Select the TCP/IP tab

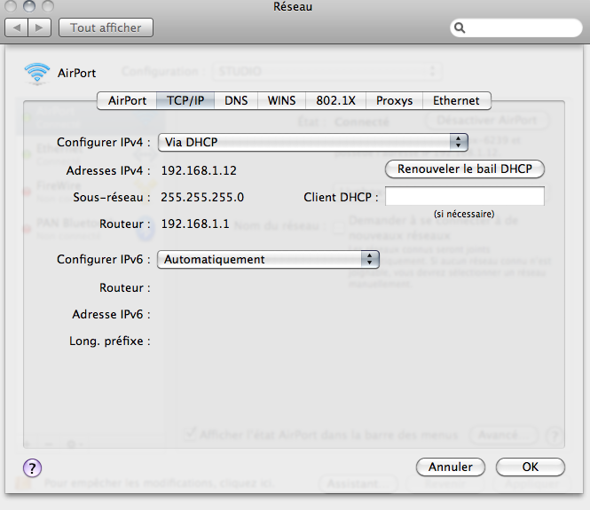[185, 101]
